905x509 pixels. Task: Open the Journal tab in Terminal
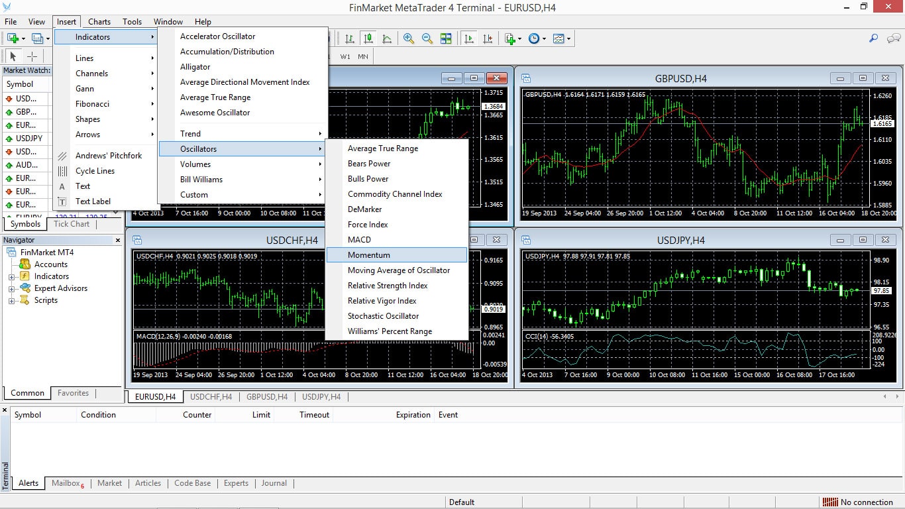(x=274, y=483)
